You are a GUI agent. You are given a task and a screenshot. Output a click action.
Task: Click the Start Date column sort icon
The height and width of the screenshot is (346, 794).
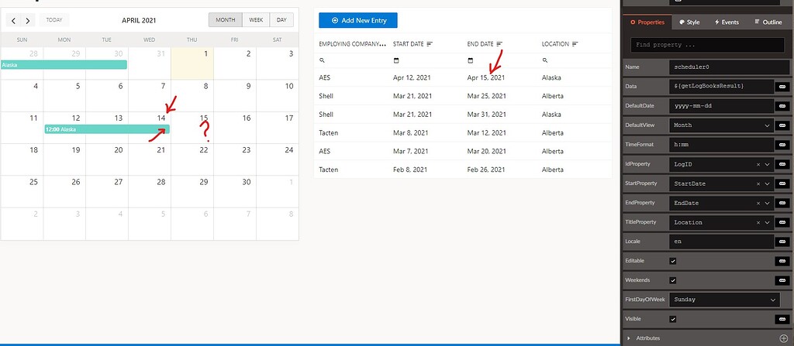coord(430,44)
